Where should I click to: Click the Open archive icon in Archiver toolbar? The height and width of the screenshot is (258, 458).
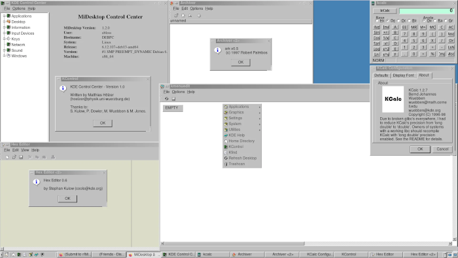pyautogui.click(x=176, y=16)
